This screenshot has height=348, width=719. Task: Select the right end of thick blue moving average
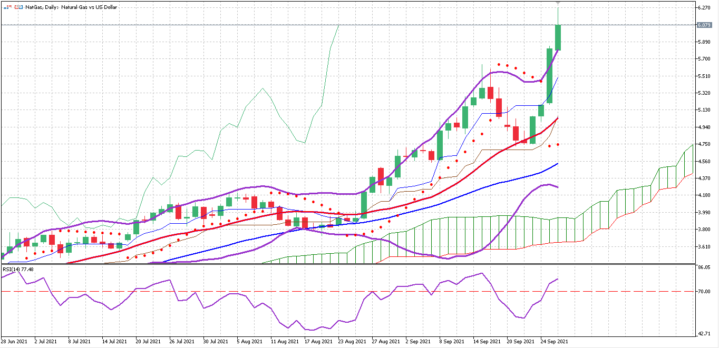tap(558, 164)
